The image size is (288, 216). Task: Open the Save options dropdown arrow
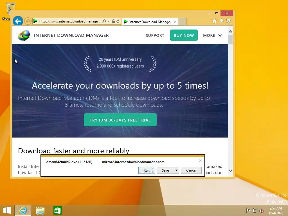click(176, 170)
